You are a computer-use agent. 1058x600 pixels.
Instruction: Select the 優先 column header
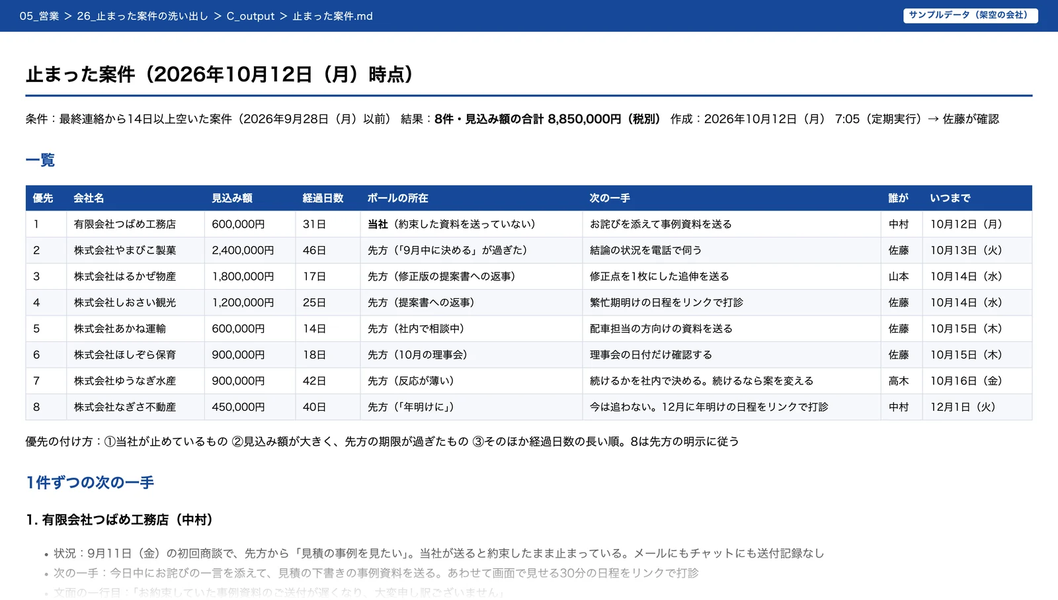tap(46, 198)
